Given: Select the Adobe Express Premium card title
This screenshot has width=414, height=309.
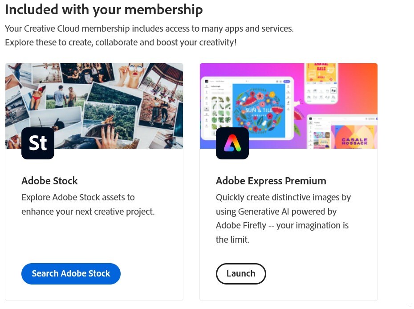Looking at the screenshot, I should 271,181.
